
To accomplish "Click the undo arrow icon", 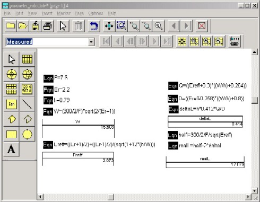I will pyautogui.click(x=94, y=26).
